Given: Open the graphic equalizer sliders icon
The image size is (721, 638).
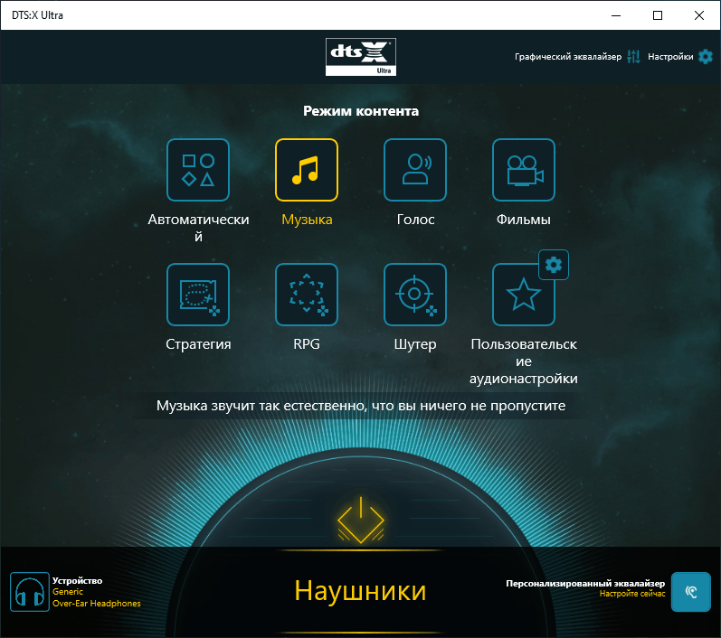Looking at the screenshot, I should (x=633, y=57).
